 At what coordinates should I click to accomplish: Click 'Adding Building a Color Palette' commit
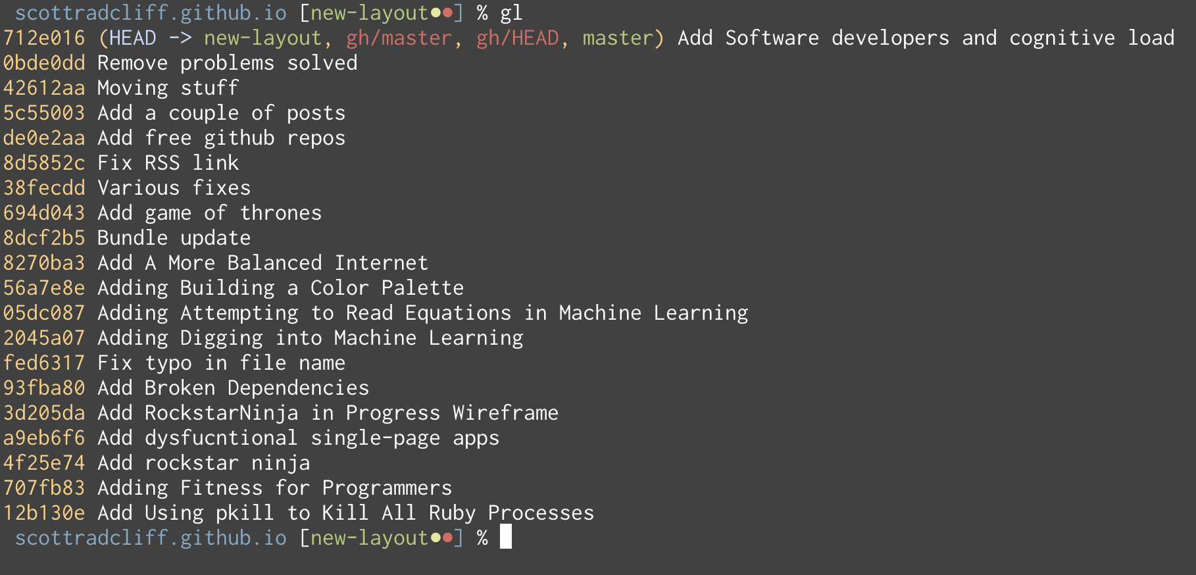click(x=280, y=288)
